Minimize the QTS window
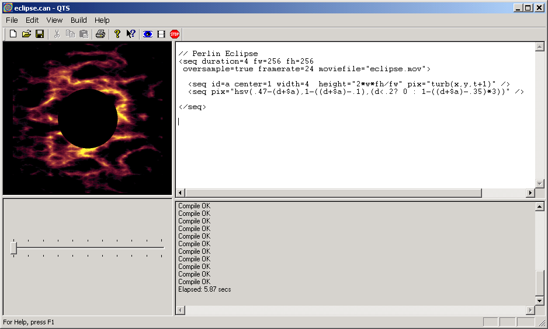This screenshot has height=329, width=548. 518,8
